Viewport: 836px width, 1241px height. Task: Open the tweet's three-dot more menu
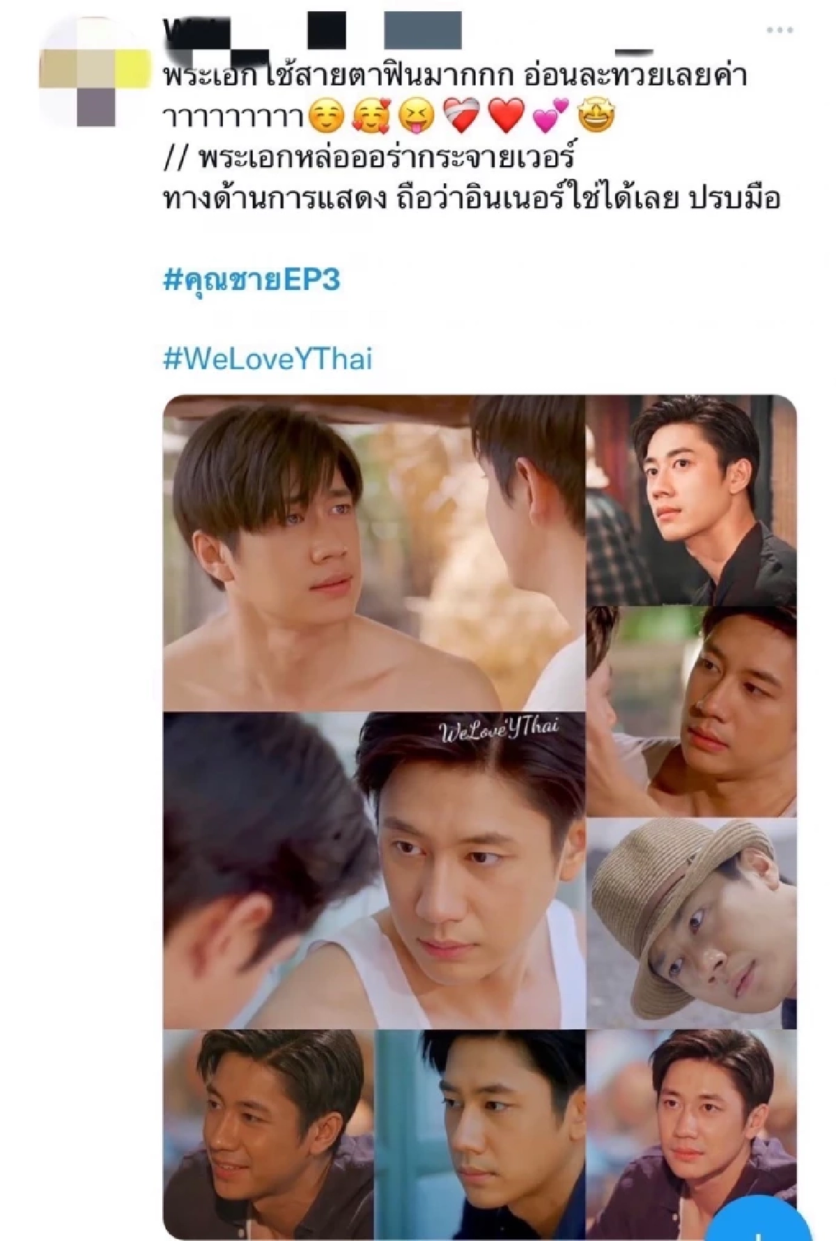click(779, 31)
